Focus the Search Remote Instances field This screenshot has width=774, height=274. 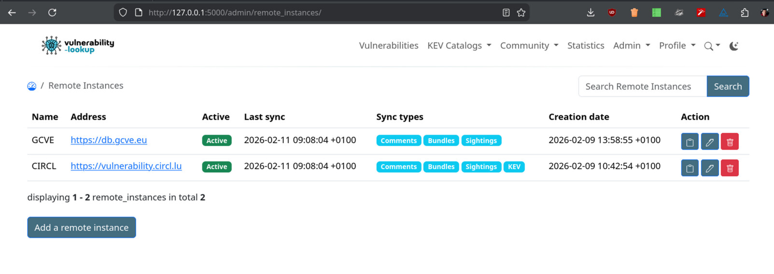tap(642, 87)
